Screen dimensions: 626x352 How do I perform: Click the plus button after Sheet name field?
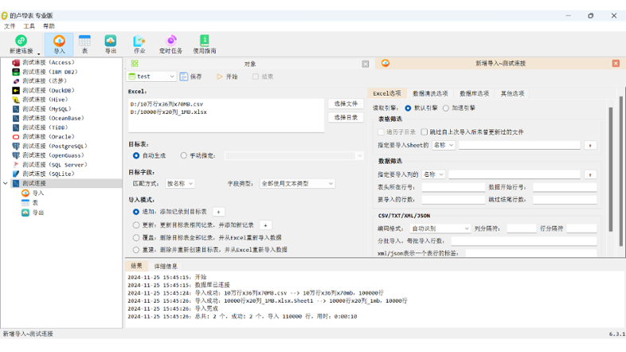click(x=590, y=145)
